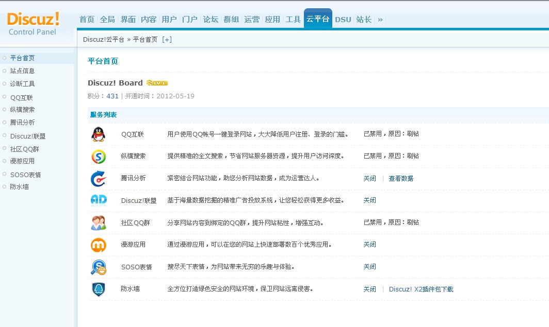Click the Discuz! Control Panel logo
Screen dimensions: 549x327
(33, 24)
